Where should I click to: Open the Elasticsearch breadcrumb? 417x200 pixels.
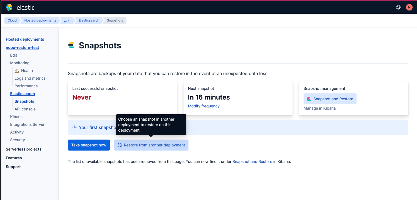pos(89,20)
